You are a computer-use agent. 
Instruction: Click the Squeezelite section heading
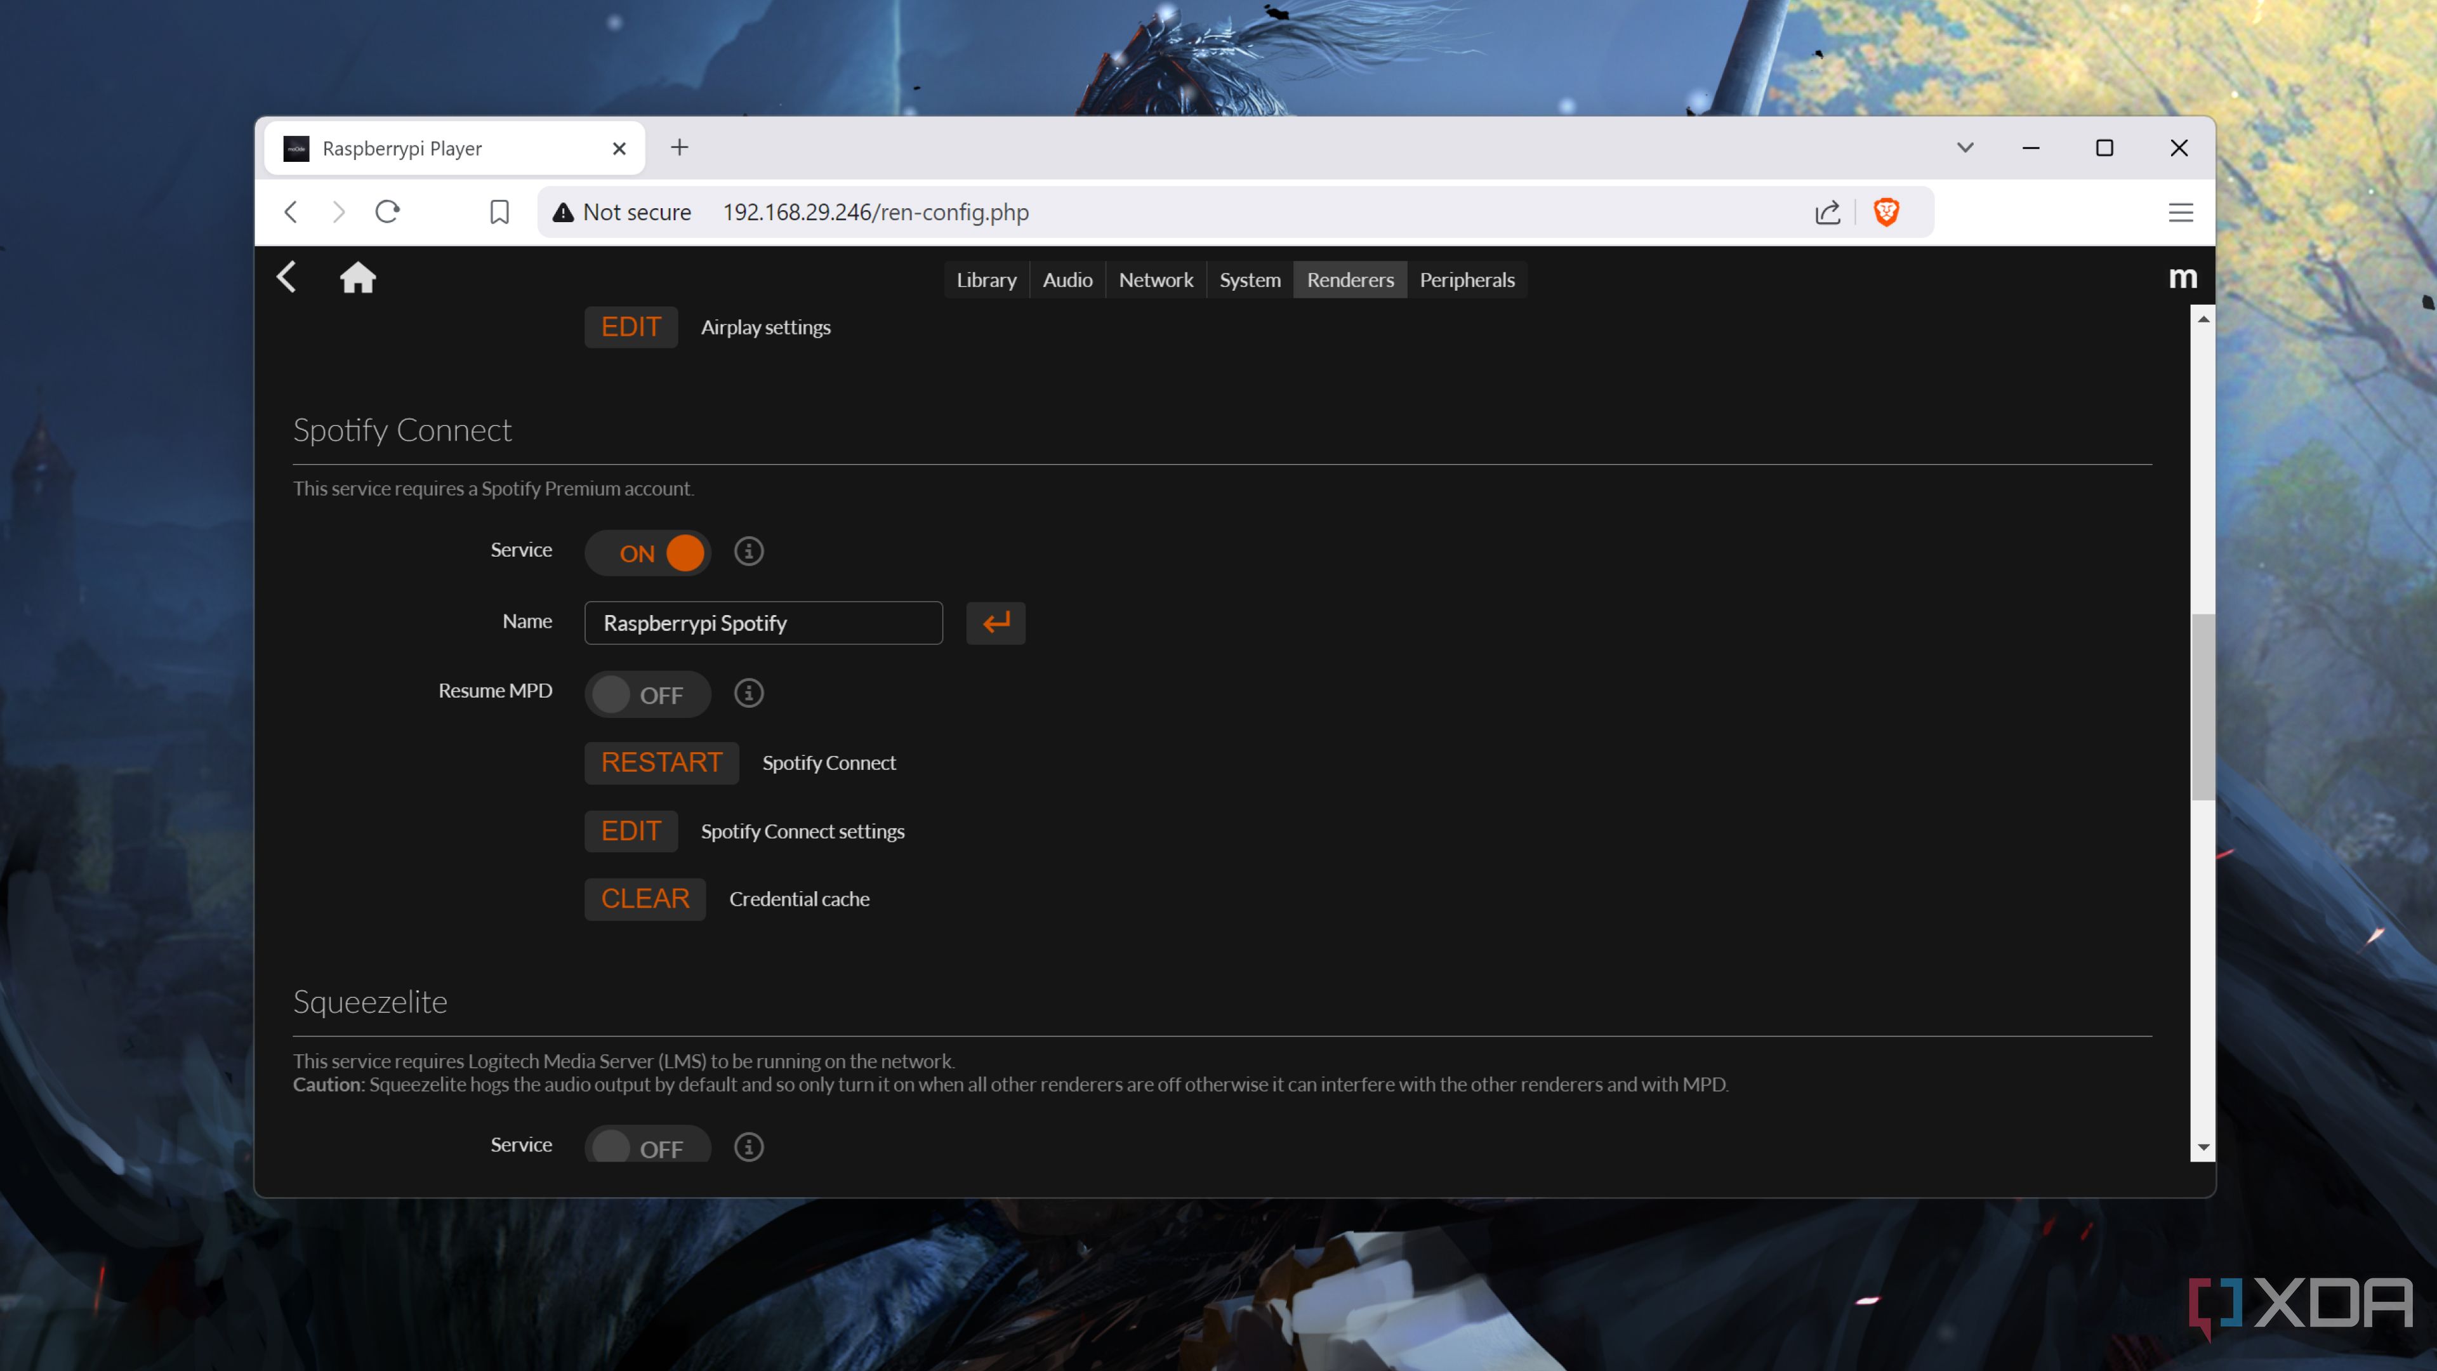click(x=370, y=1002)
